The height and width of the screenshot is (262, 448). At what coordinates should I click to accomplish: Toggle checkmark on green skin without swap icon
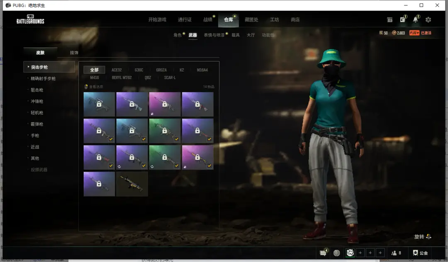pyautogui.click(x=177, y=139)
